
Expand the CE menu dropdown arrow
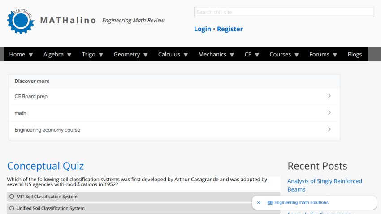coord(257,55)
